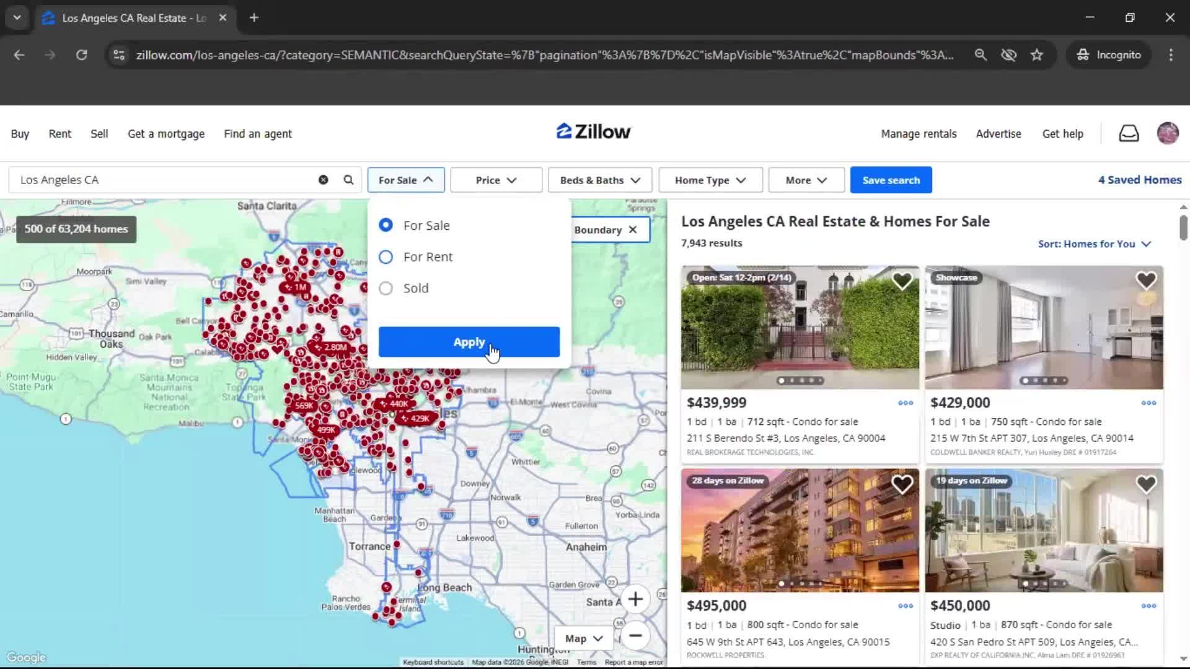
Task: Open the Get a mortgage page
Action: (165, 133)
